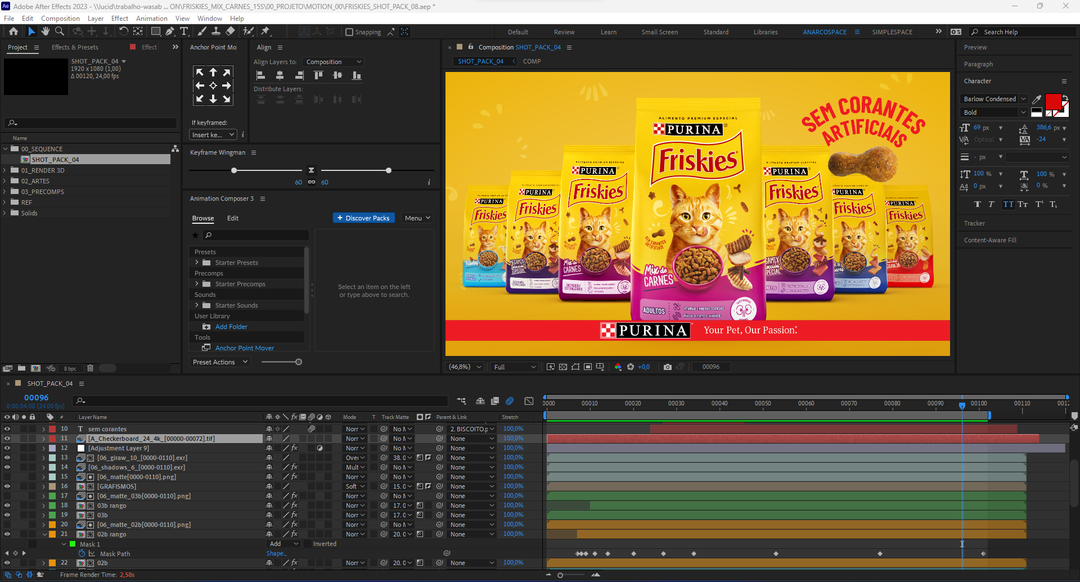Click the red fill color swatch
The image size is (1080, 582).
tap(1053, 102)
